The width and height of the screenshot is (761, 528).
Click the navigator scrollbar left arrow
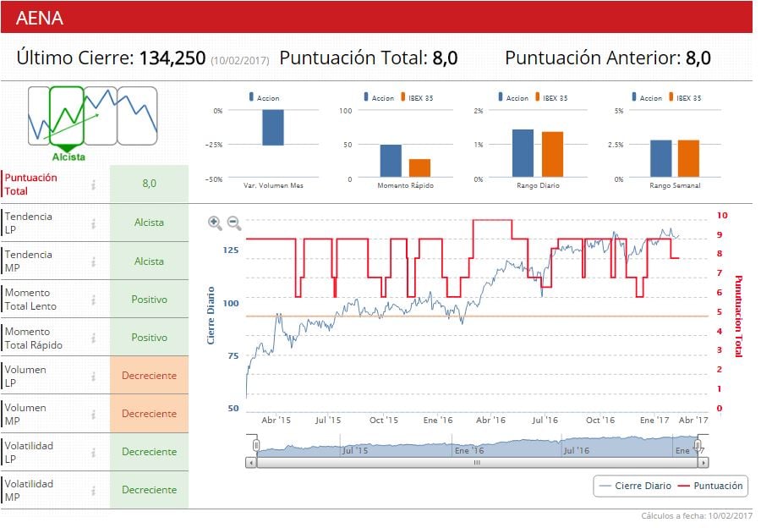tap(251, 463)
